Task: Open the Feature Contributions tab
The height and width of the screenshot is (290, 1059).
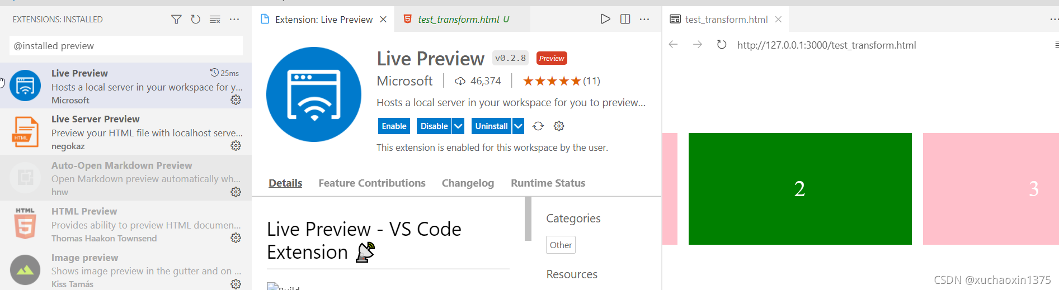Action: pyautogui.click(x=372, y=183)
